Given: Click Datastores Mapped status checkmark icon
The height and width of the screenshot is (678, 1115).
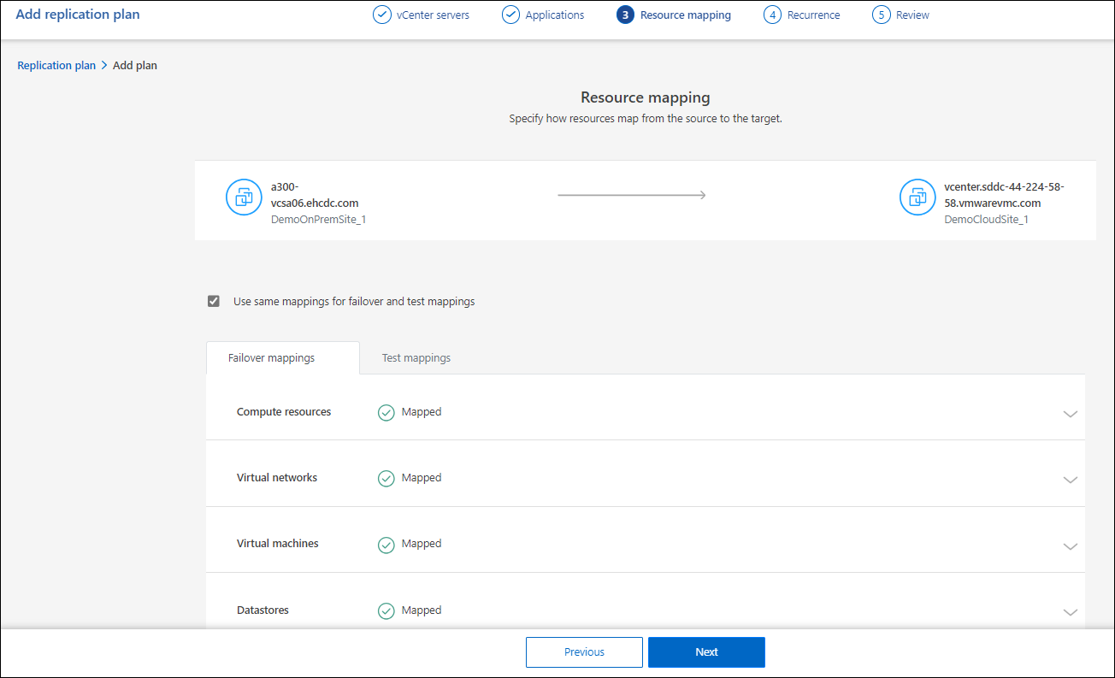Looking at the screenshot, I should click(386, 610).
